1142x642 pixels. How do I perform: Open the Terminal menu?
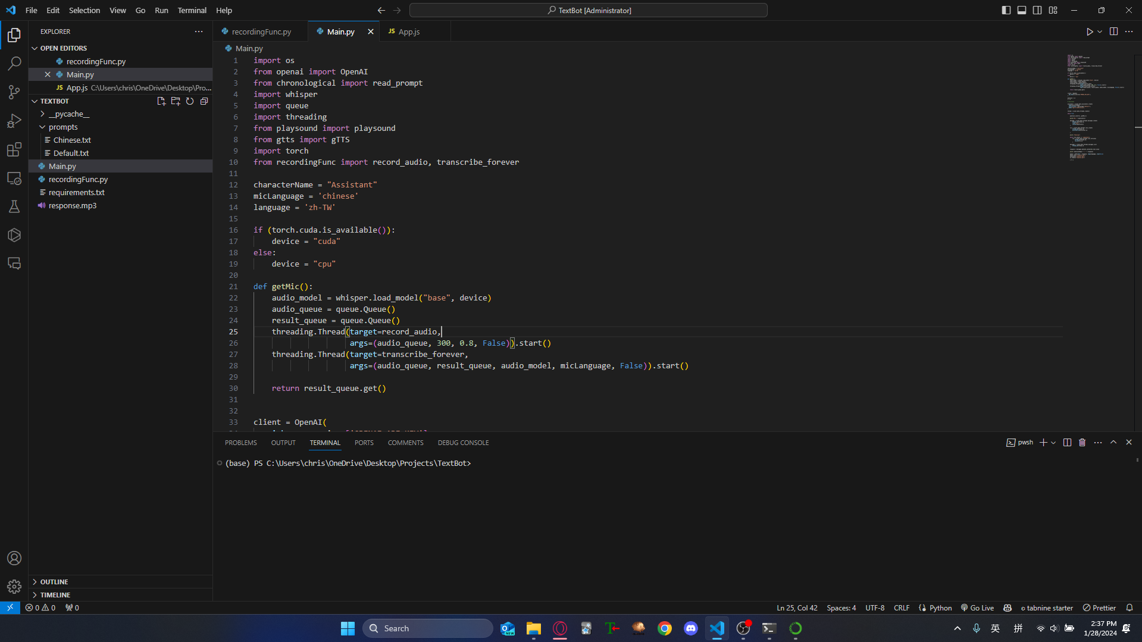coord(192,10)
